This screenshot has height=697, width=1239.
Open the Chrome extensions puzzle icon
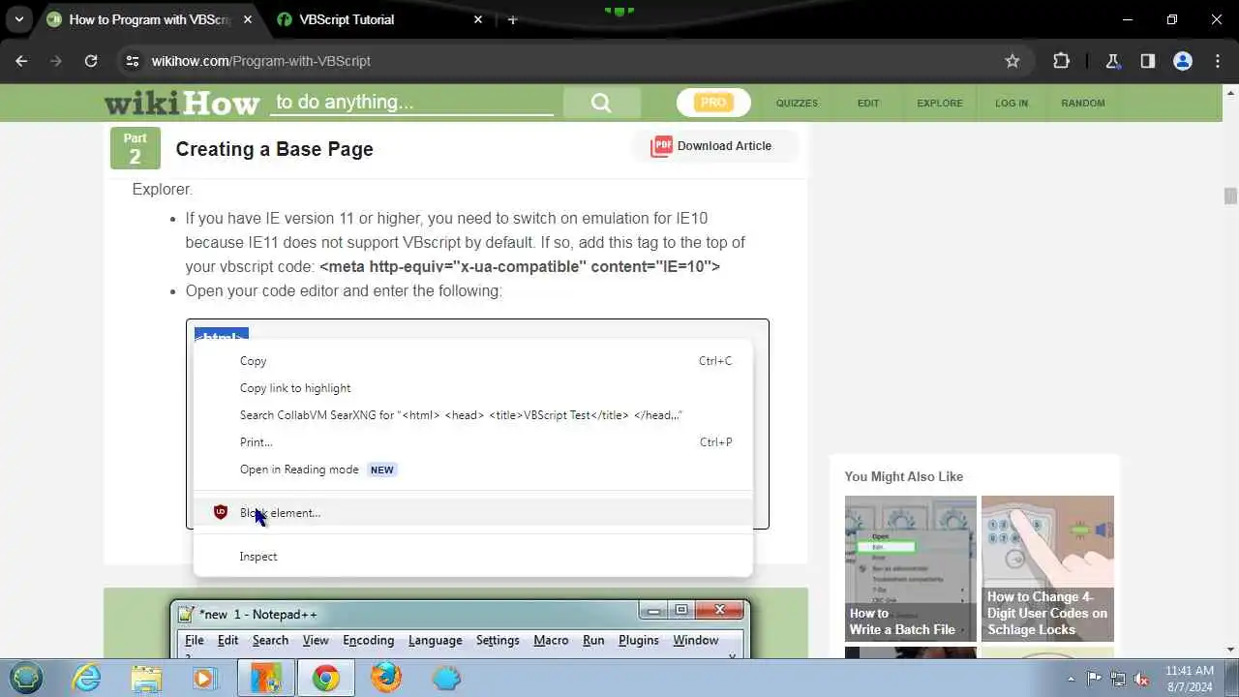(1061, 61)
